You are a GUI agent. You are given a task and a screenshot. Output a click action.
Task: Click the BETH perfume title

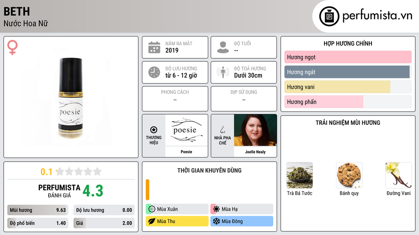[16, 11]
